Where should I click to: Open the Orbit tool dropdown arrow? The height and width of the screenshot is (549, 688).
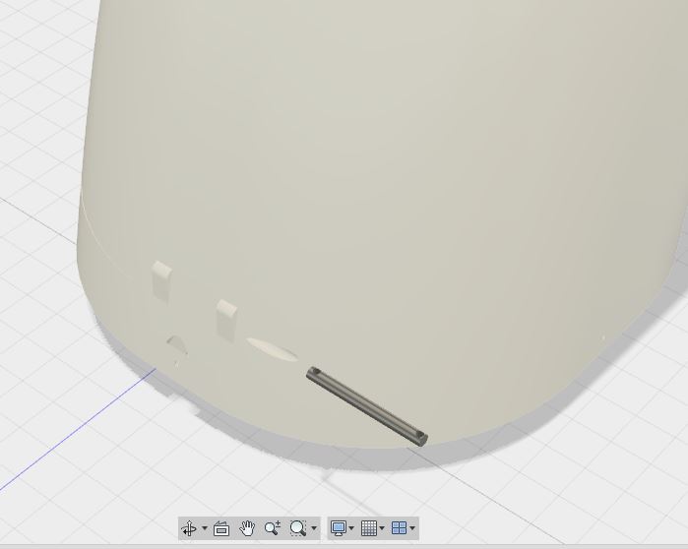(205, 528)
